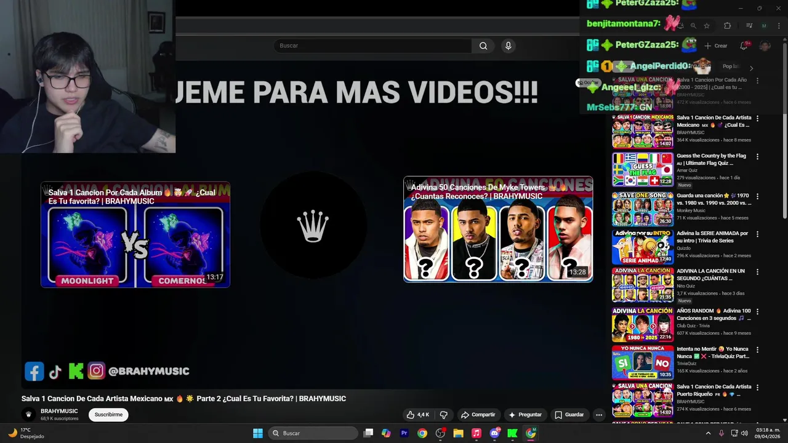
Task: Click the taskbar microphone tray icon
Action: [721, 433]
